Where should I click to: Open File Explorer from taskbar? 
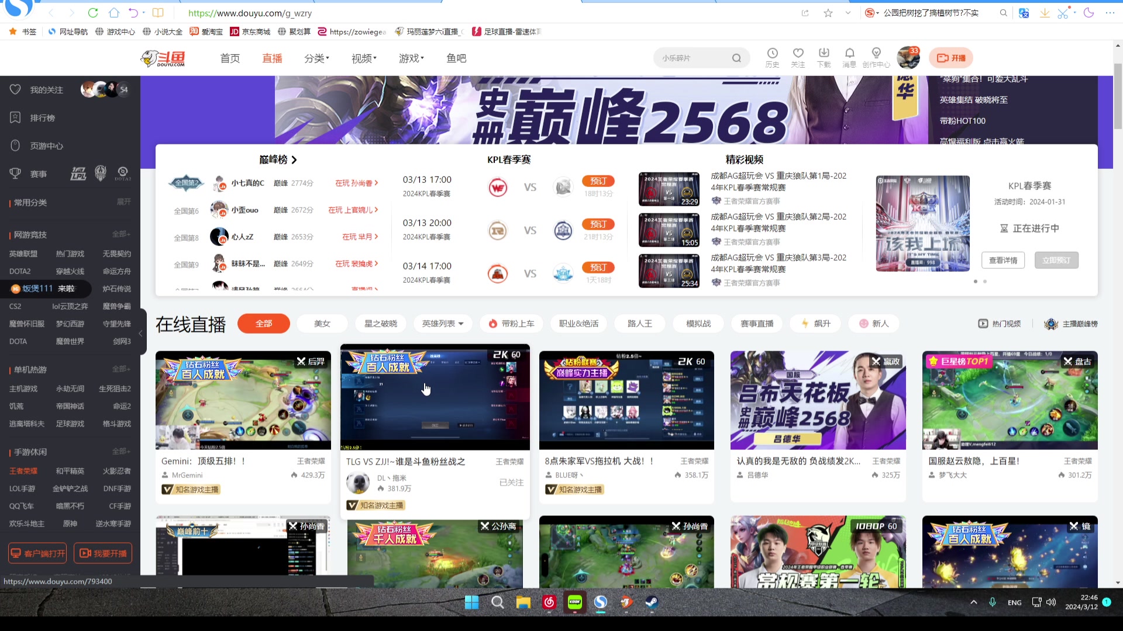point(523,602)
